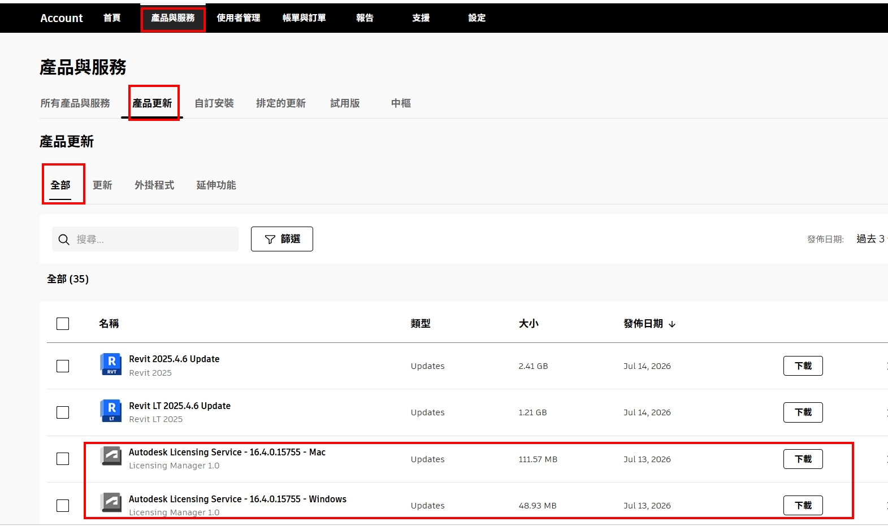This screenshot has width=888, height=526.
Task: Click the 'Revit LT 2025' product subtitle text
Action: [x=156, y=419]
